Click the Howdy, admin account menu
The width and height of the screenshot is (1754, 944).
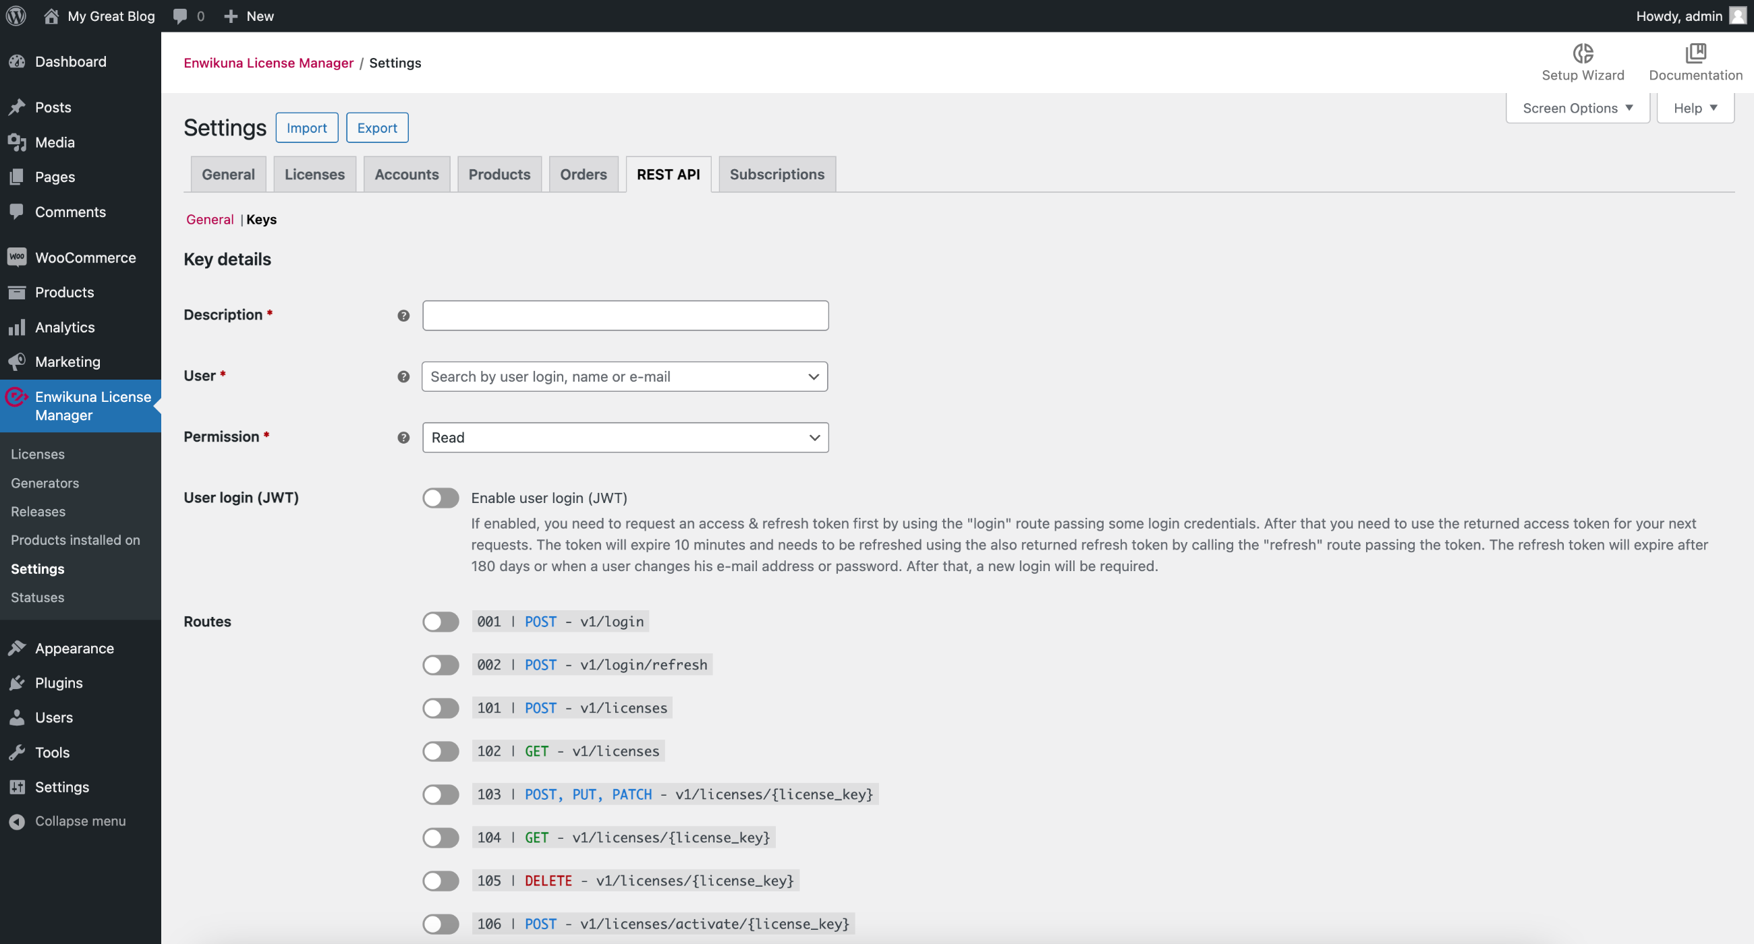tap(1690, 16)
